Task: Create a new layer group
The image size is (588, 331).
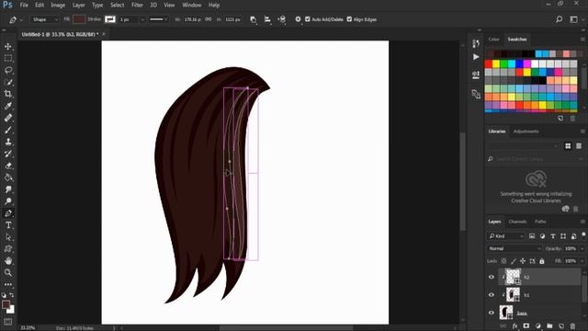Action: (x=549, y=325)
